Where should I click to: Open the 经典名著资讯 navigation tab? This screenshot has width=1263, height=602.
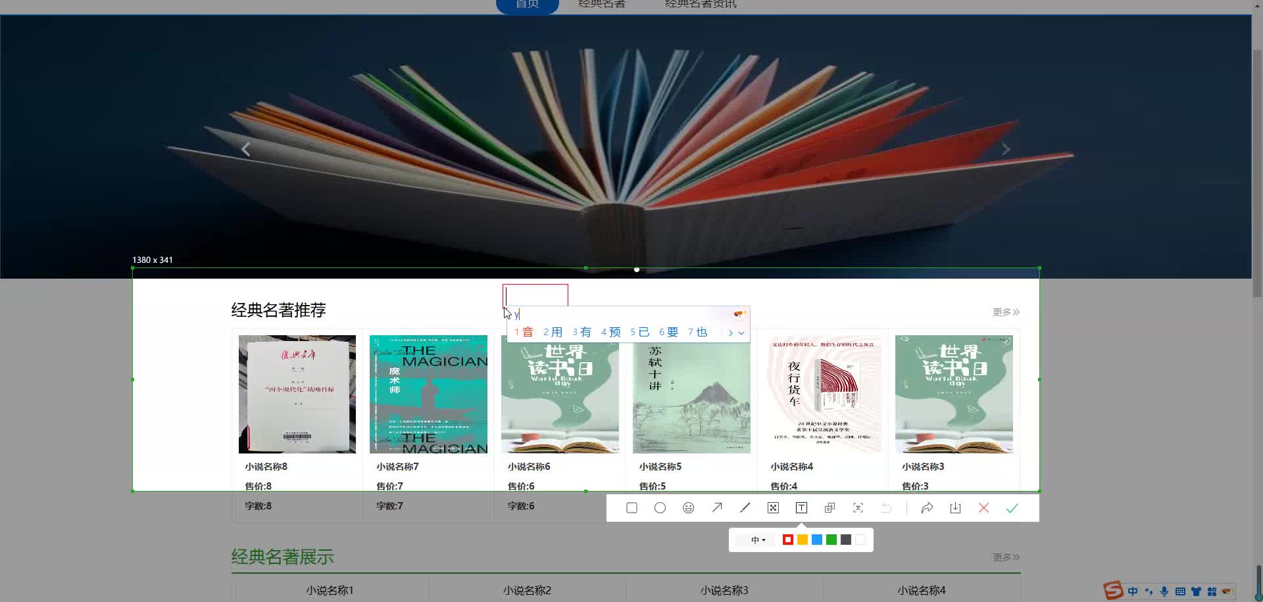coord(701,5)
